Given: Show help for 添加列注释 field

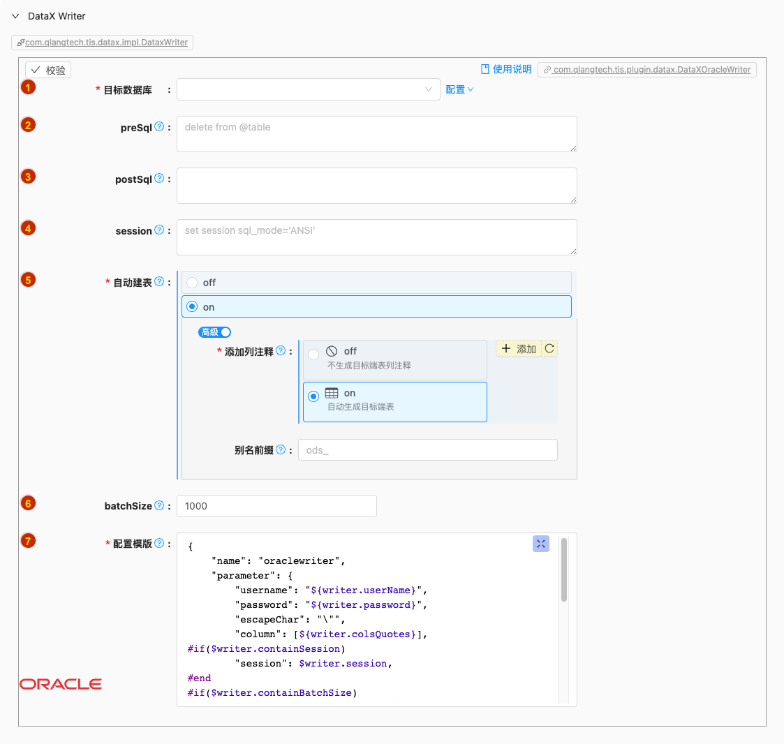Looking at the screenshot, I should coord(281,350).
